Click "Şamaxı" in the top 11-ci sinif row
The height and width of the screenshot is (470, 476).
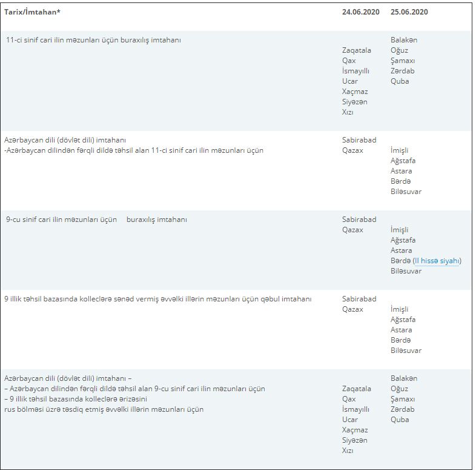403,61
